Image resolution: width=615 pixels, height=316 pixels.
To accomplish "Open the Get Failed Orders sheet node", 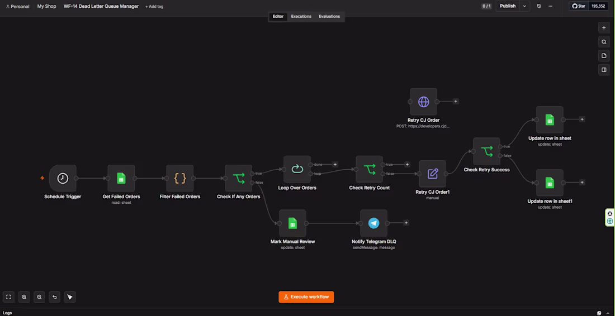I will 121,178.
